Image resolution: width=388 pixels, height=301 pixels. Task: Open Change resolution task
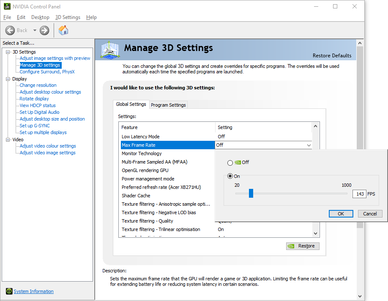[38, 85]
